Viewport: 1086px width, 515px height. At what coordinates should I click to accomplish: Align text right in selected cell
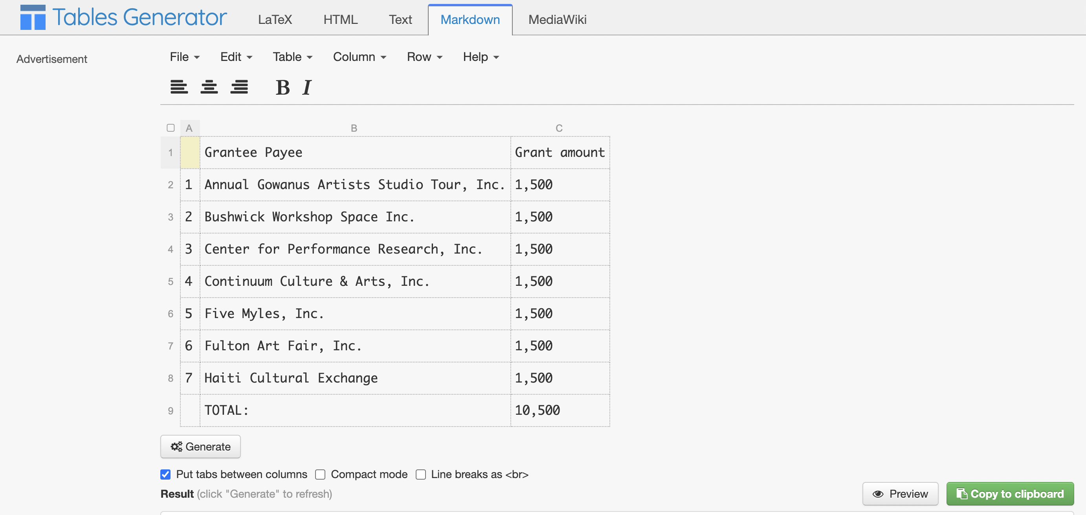coord(239,87)
